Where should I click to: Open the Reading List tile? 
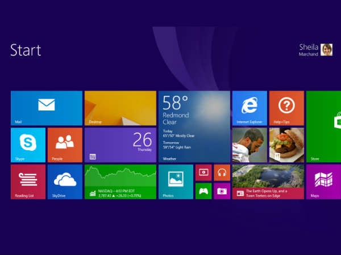point(28,182)
